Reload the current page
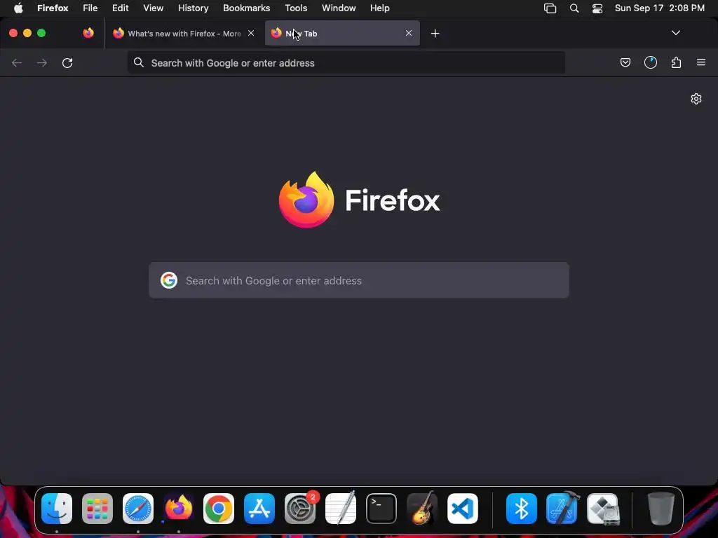The width and height of the screenshot is (718, 538). (67, 62)
